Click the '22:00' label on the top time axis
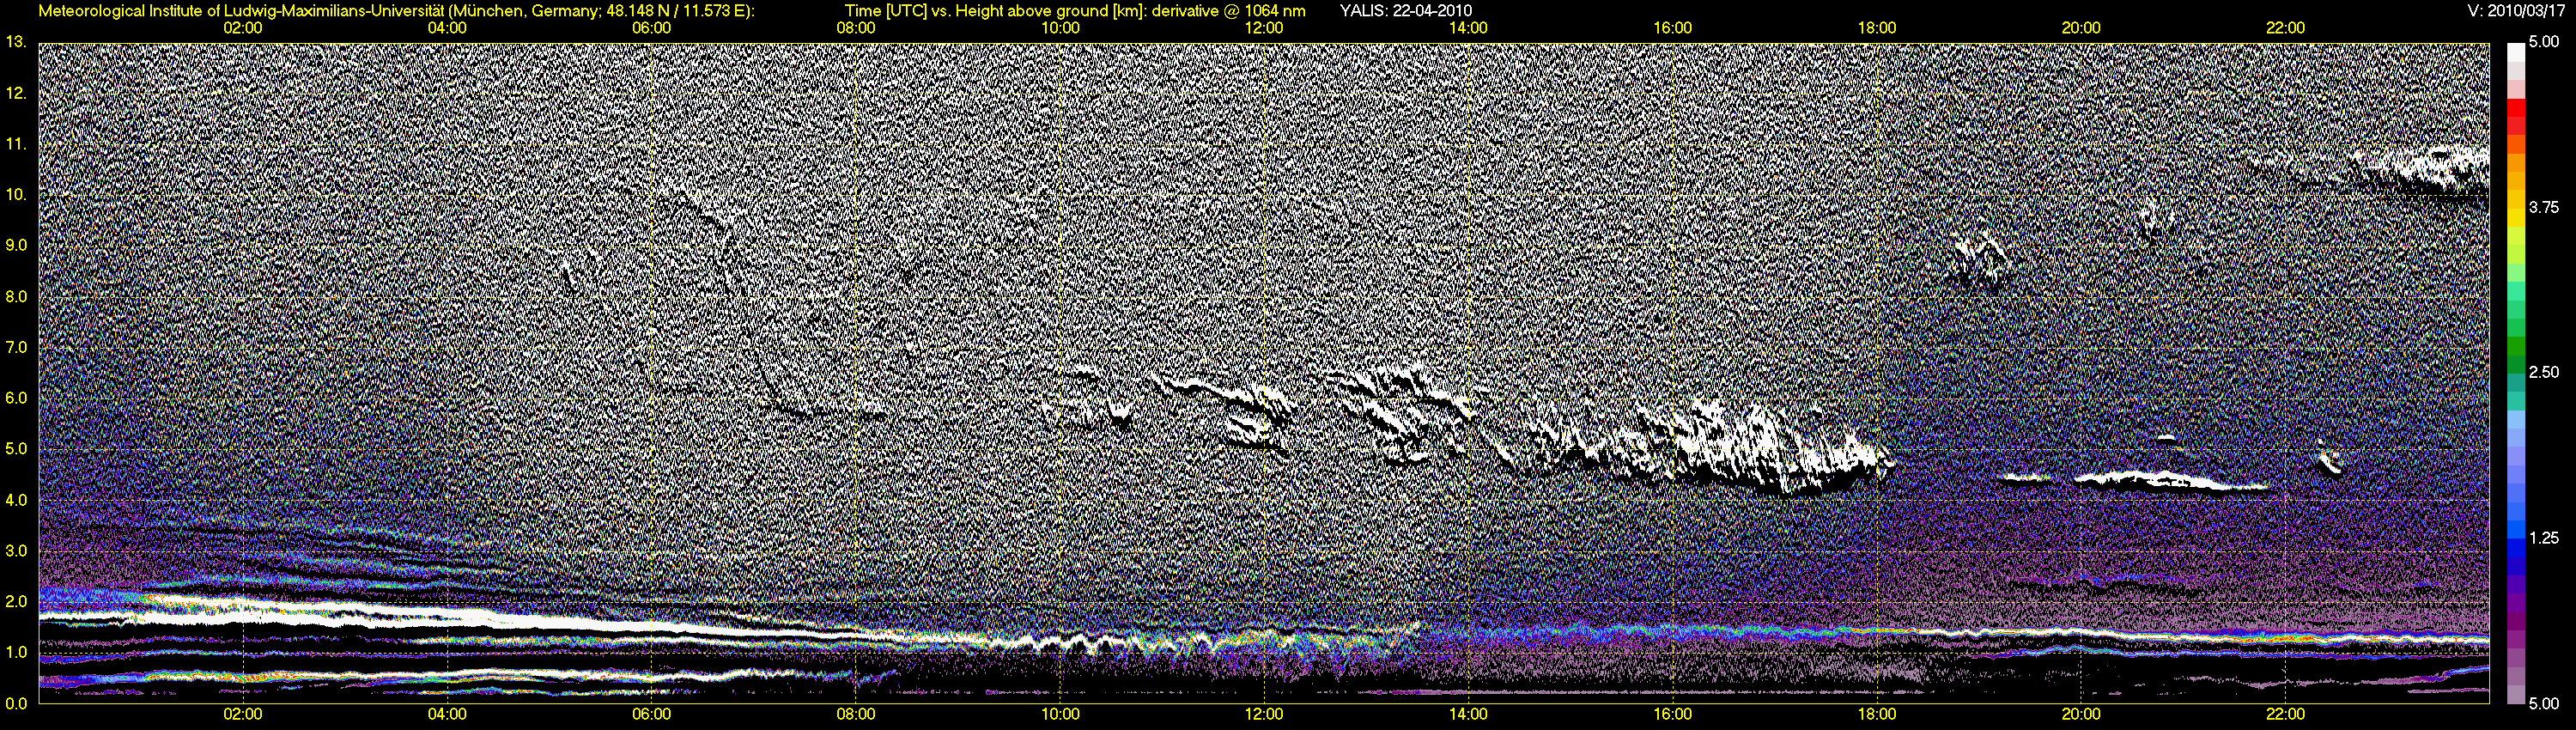 [x=2285, y=28]
